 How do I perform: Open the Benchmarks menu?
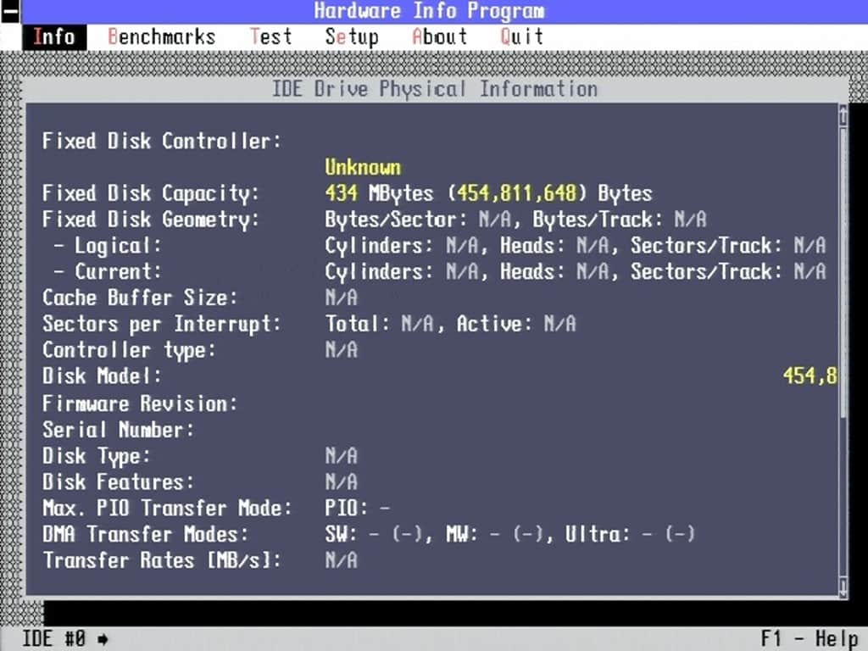[161, 37]
